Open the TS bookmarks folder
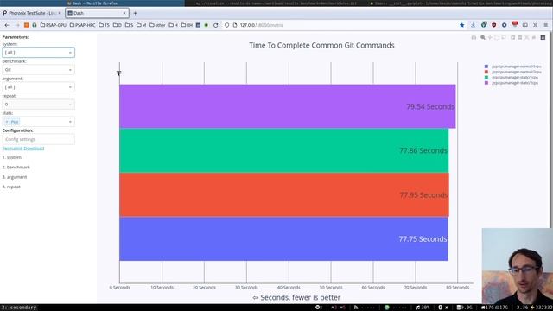Viewport: 553px width, 311px height. (x=104, y=25)
